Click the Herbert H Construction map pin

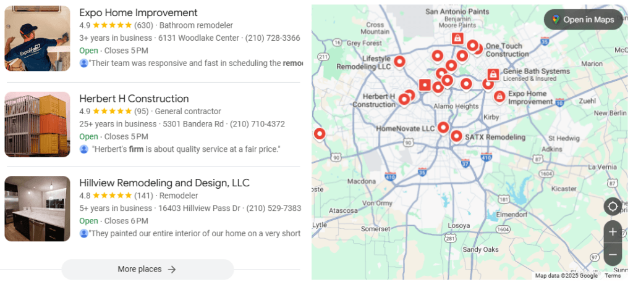(404, 99)
